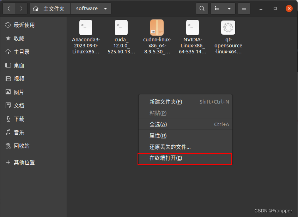Click the cuda_12.0.0_525.60.13 file name

[121, 46]
